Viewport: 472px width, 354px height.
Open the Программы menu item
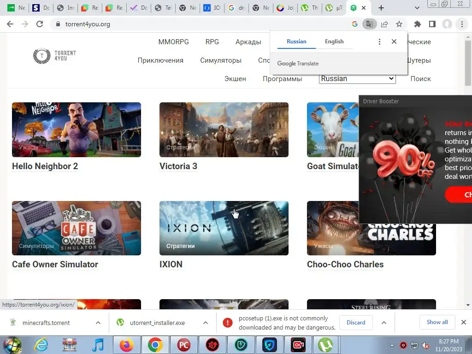283,79
